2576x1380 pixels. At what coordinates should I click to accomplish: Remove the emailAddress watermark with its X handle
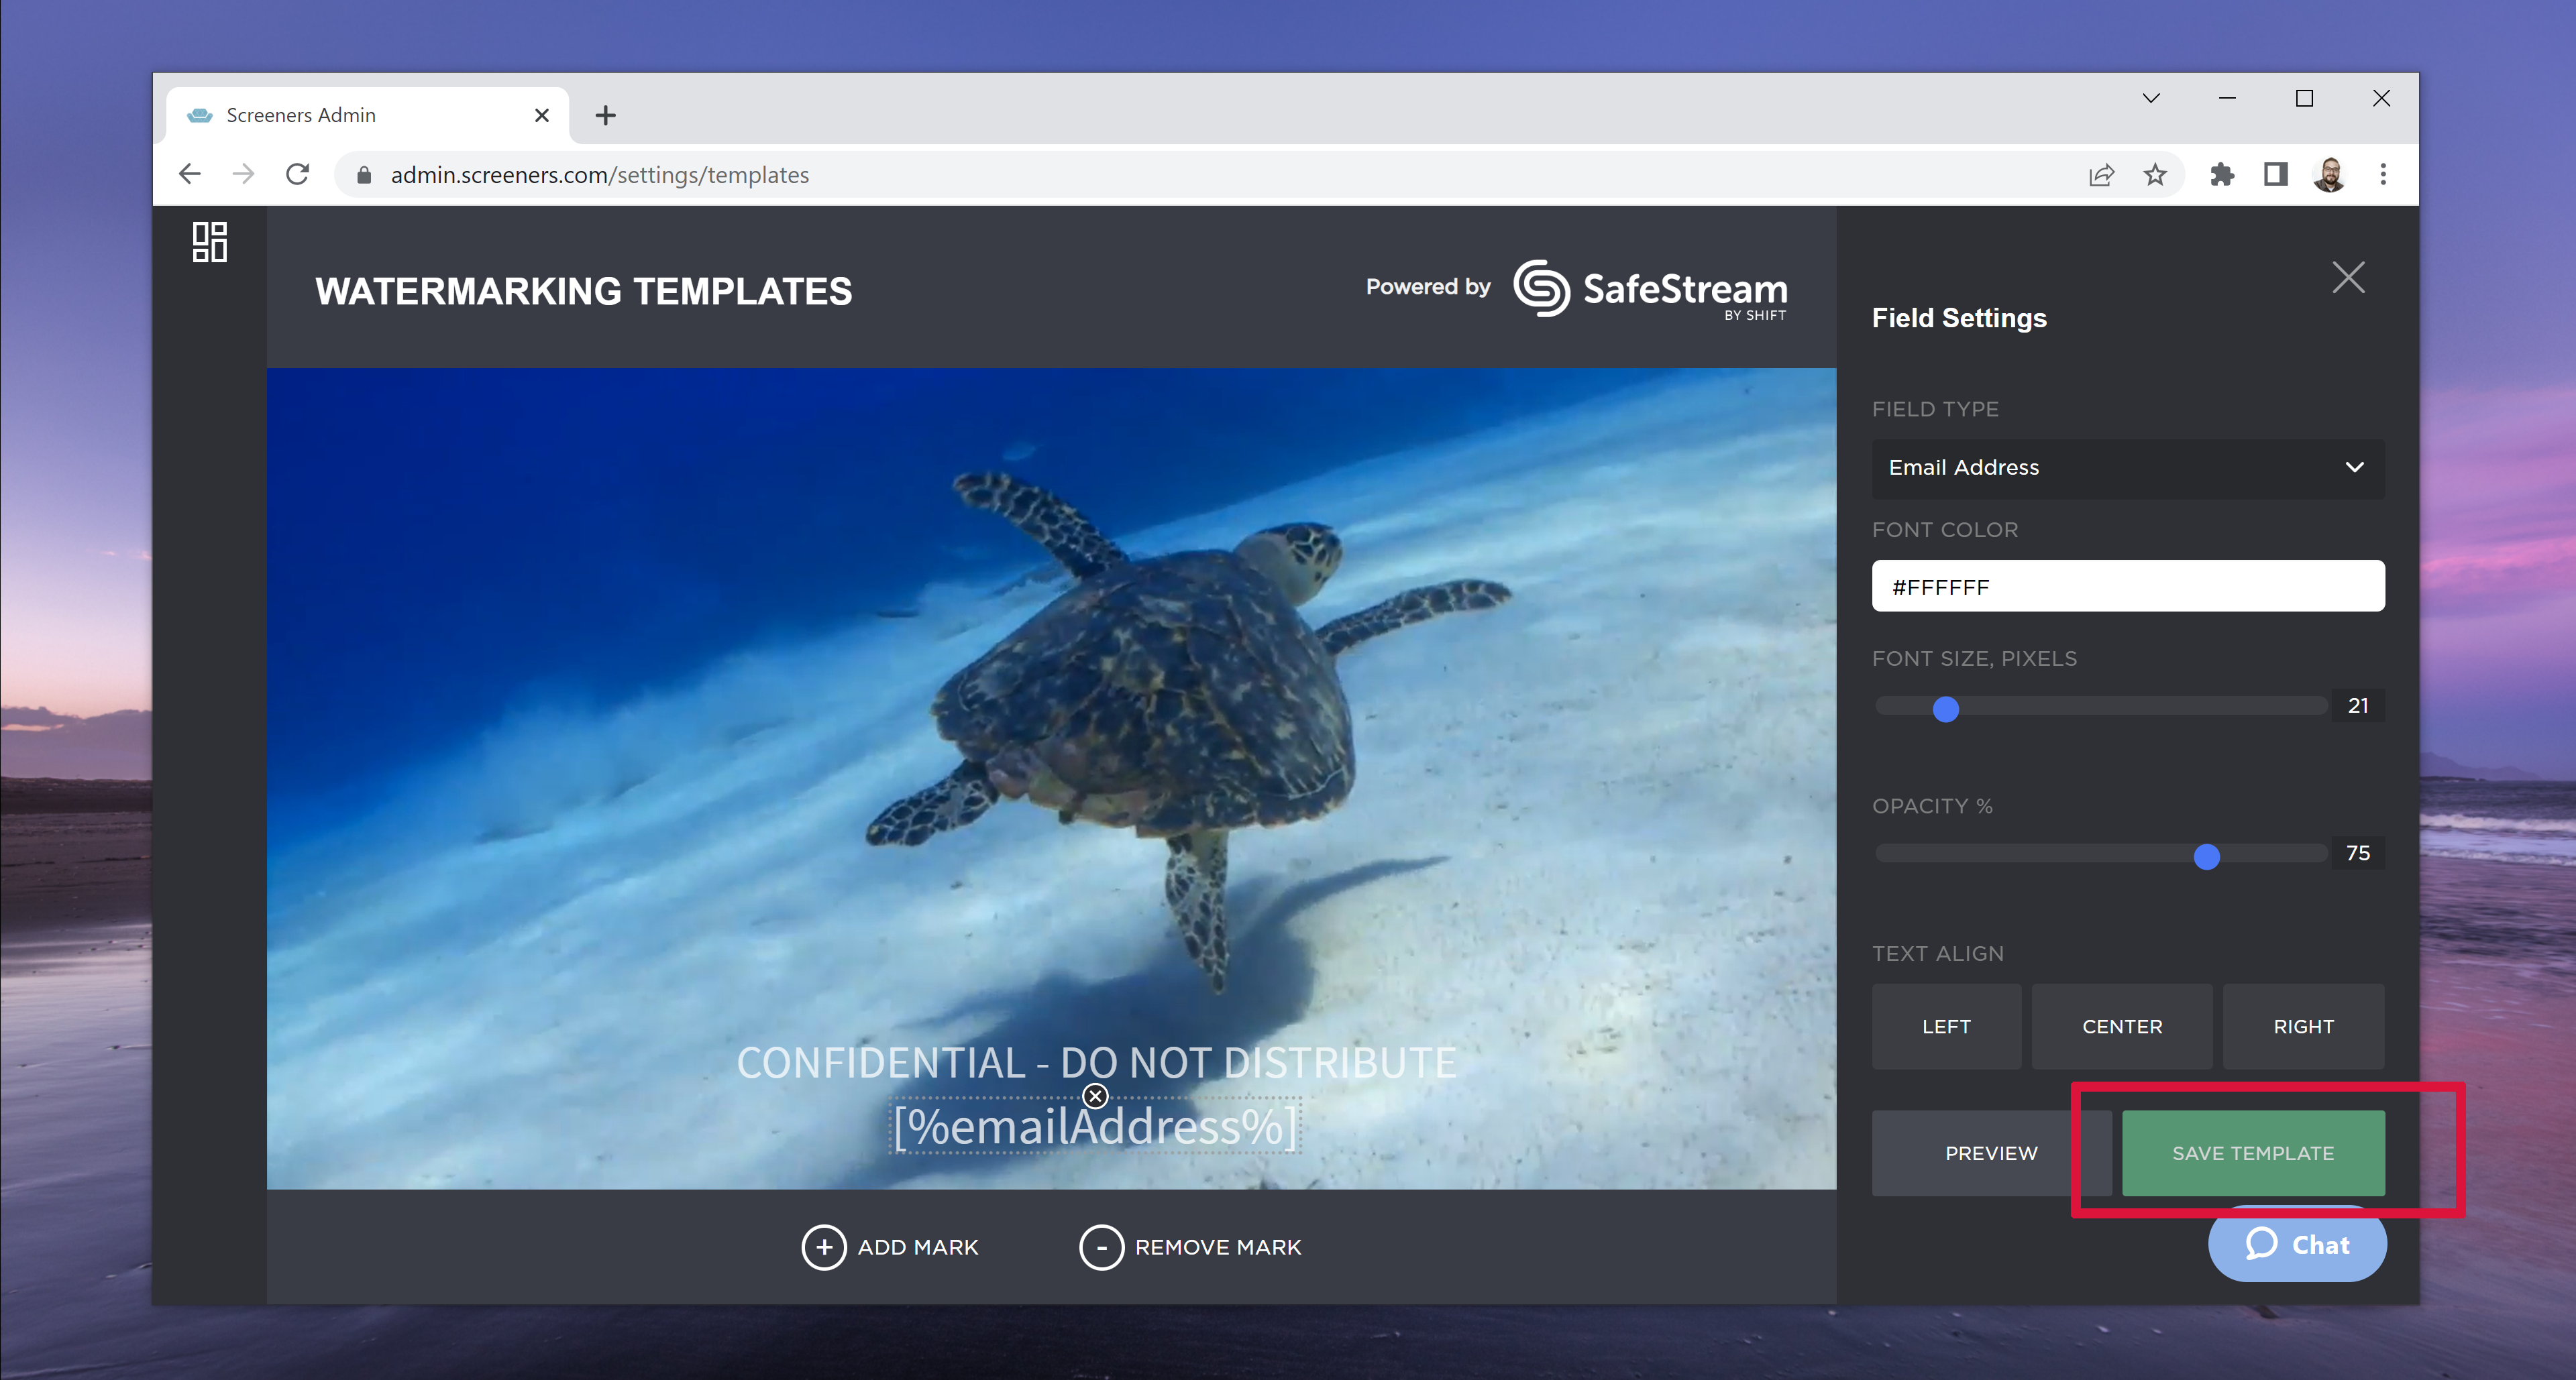coord(1095,1096)
